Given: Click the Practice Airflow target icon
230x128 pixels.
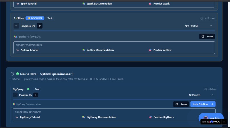Looking at the screenshot, I should tap(150, 50).
